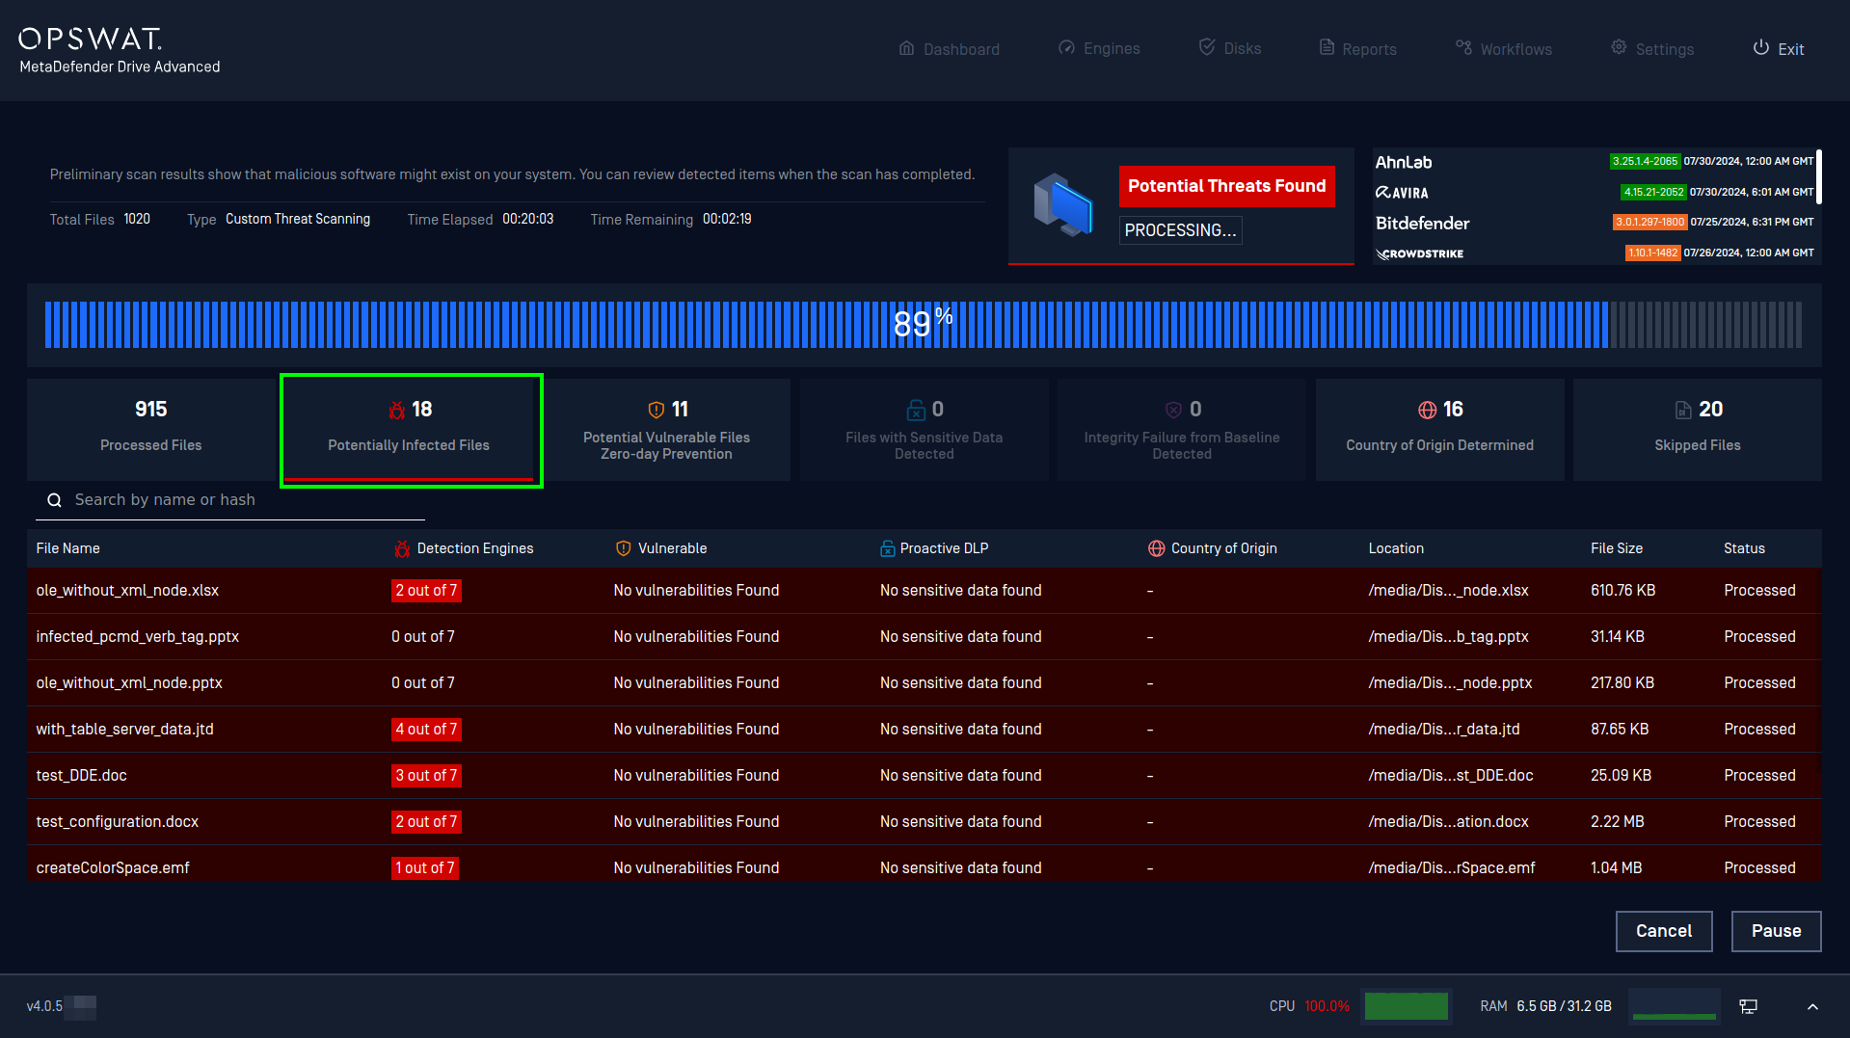Click the CPU usage graph
The height and width of the screenshot is (1038, 1850).
click(x=1407, y=1005)
